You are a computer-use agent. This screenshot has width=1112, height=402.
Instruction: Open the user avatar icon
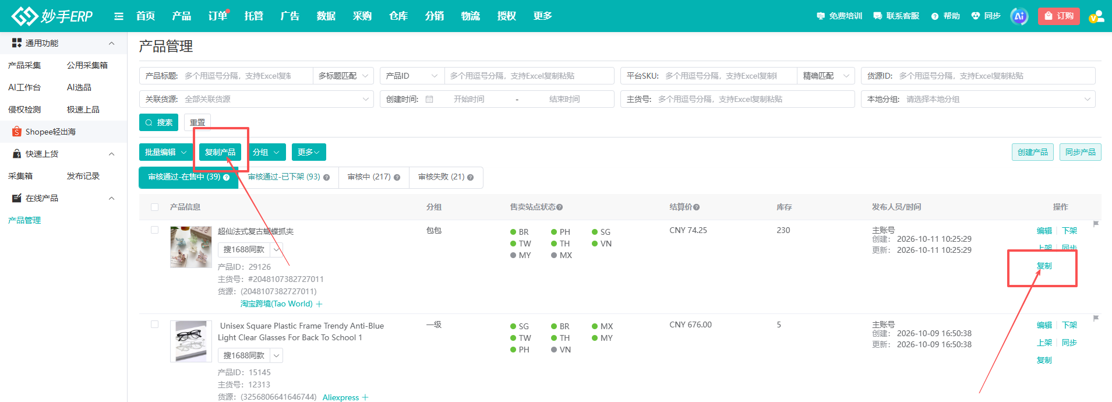[1096, 16]
